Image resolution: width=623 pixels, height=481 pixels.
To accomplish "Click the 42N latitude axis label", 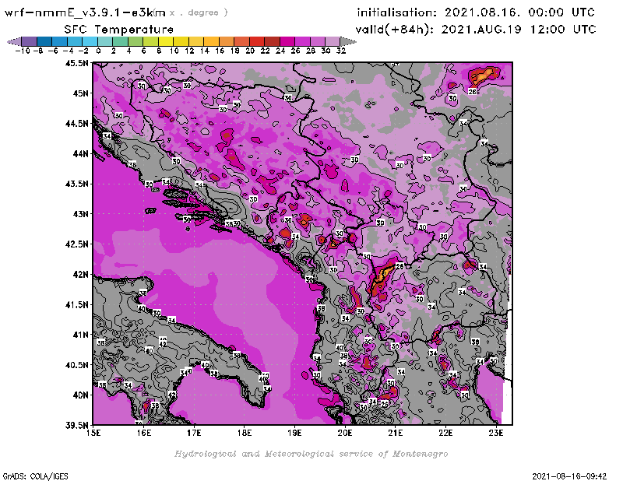I will pos(80,274).
